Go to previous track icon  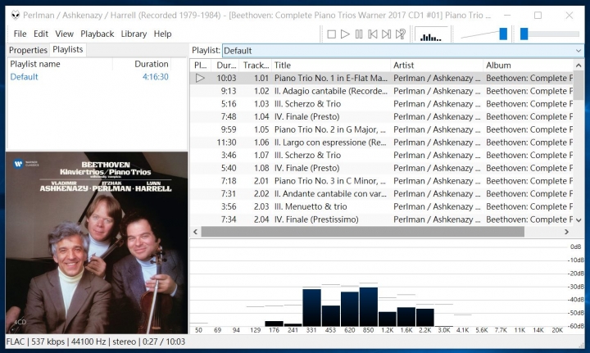click(x=373, y=34)
